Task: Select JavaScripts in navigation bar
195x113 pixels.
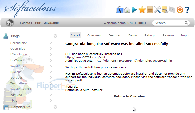Action: [53, 23]
